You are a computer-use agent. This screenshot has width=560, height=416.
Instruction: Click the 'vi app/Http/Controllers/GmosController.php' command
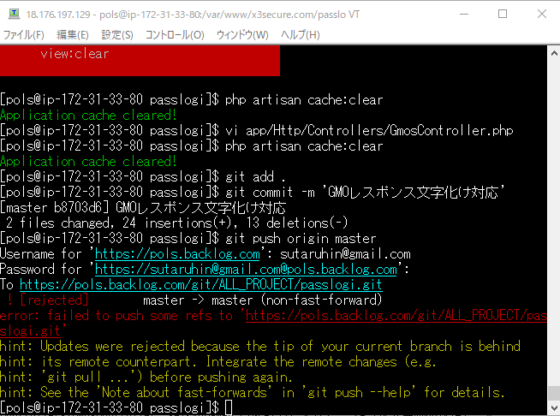point(369,131)
